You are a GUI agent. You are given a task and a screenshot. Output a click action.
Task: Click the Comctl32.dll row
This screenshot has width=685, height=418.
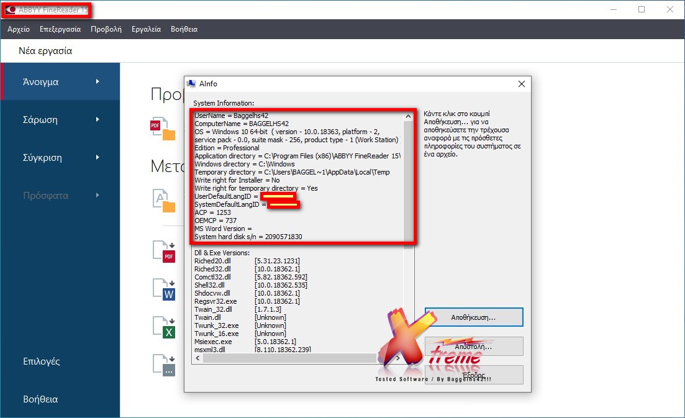coord(251,277)
